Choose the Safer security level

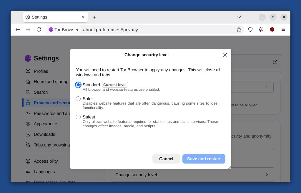tap(78, 99)
